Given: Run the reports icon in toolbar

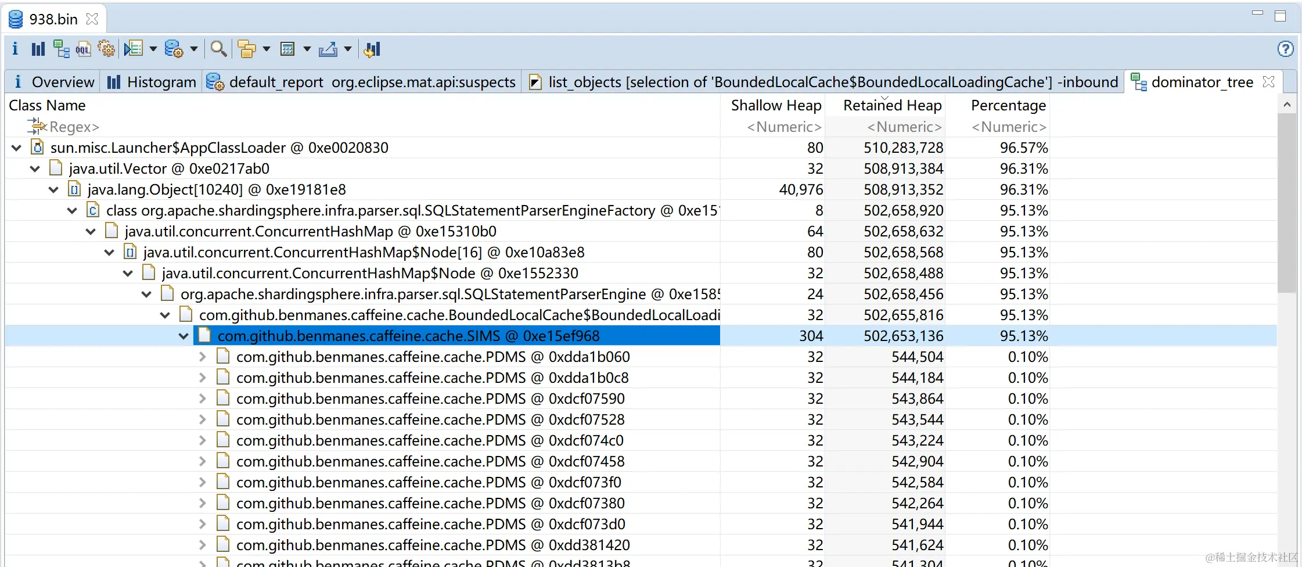Looking at the screenshot, I should pos(134,49).
